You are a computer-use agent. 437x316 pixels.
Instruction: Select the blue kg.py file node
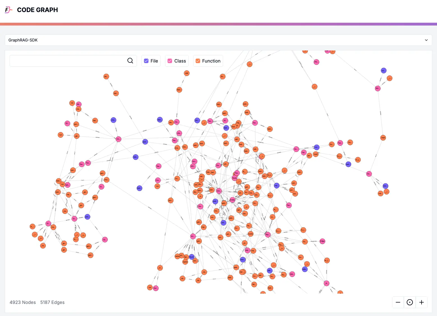coord(192,257)
